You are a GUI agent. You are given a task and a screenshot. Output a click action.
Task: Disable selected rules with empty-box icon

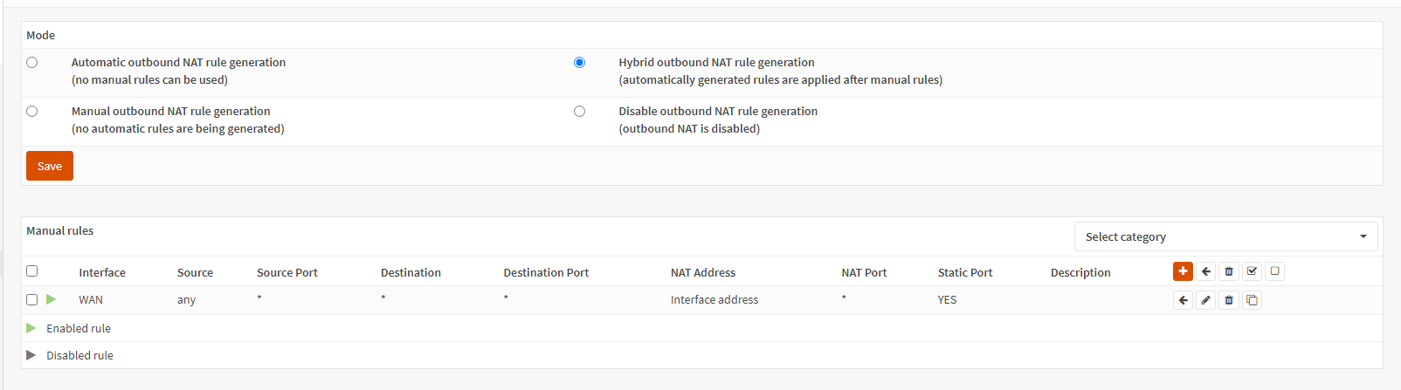(1274, 271)
